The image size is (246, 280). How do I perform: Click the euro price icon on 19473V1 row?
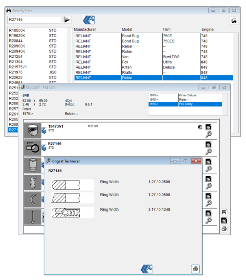click(x=200, y=127)
